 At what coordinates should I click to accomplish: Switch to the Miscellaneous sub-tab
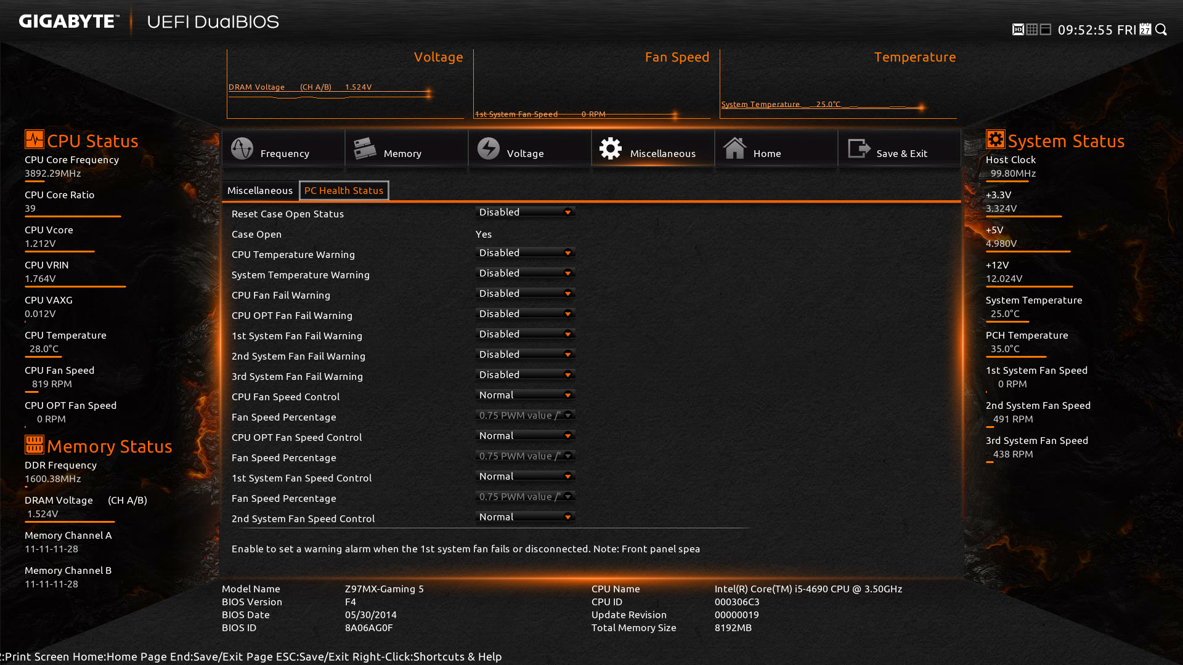[x=260, y=190]
